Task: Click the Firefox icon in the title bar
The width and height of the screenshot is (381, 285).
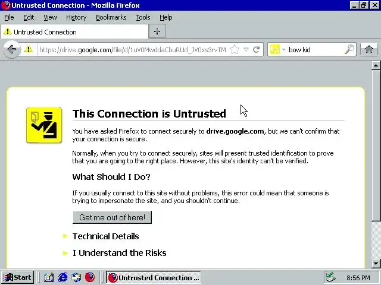Action: pyautogui.click(x=5, y=5)
